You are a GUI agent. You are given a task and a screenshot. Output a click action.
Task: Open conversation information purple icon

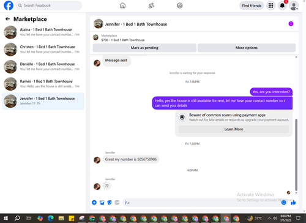[291, 24]
